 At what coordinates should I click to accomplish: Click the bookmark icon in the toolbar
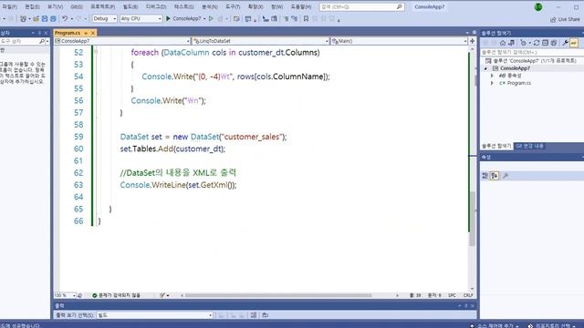point(306,18)
